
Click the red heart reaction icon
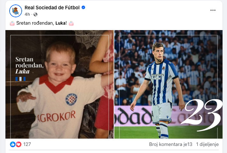19,144
